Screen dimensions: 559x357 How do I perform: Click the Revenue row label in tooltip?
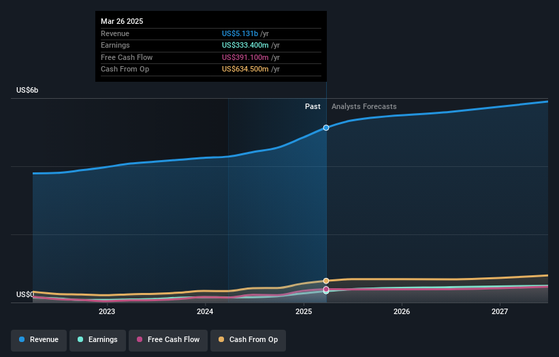point(115,33)
